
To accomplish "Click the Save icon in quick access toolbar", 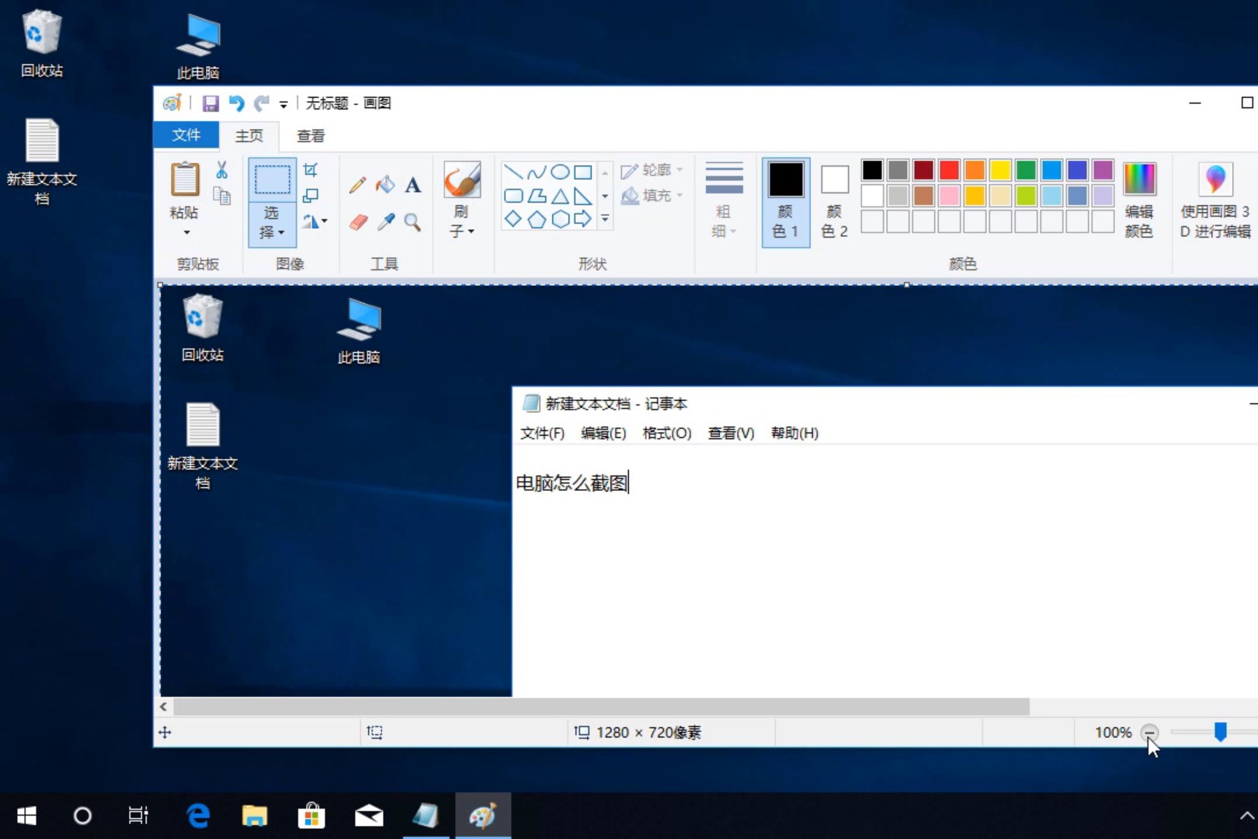I will pyautogui.click(x=210, y=103).
